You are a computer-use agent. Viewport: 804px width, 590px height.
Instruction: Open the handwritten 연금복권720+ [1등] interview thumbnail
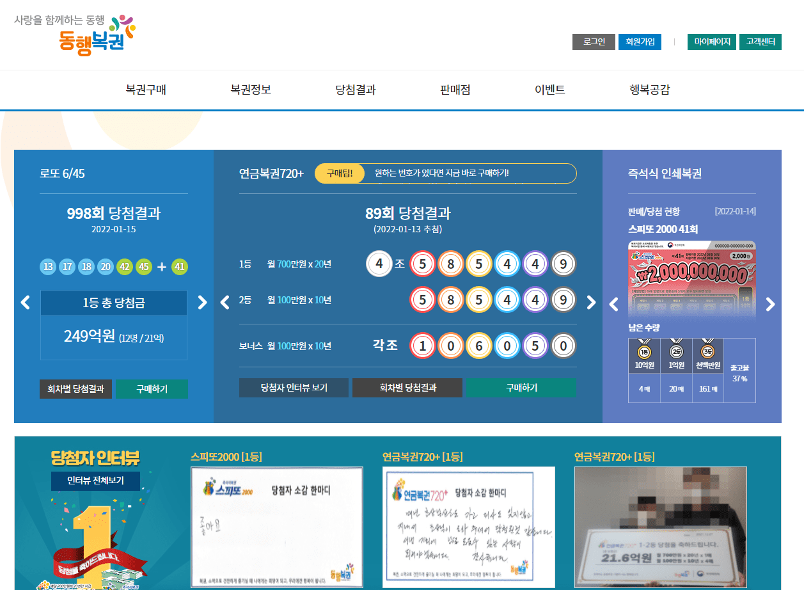(469, 527)
